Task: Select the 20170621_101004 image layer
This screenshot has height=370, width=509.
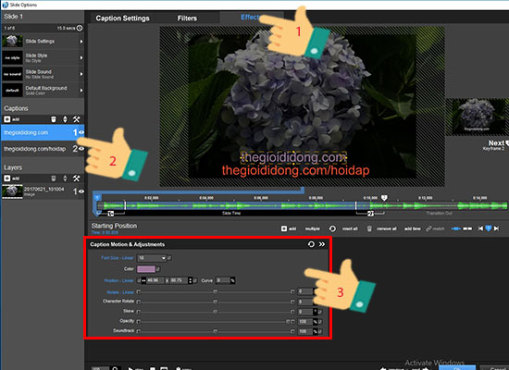Action: (x=43, y=191)
